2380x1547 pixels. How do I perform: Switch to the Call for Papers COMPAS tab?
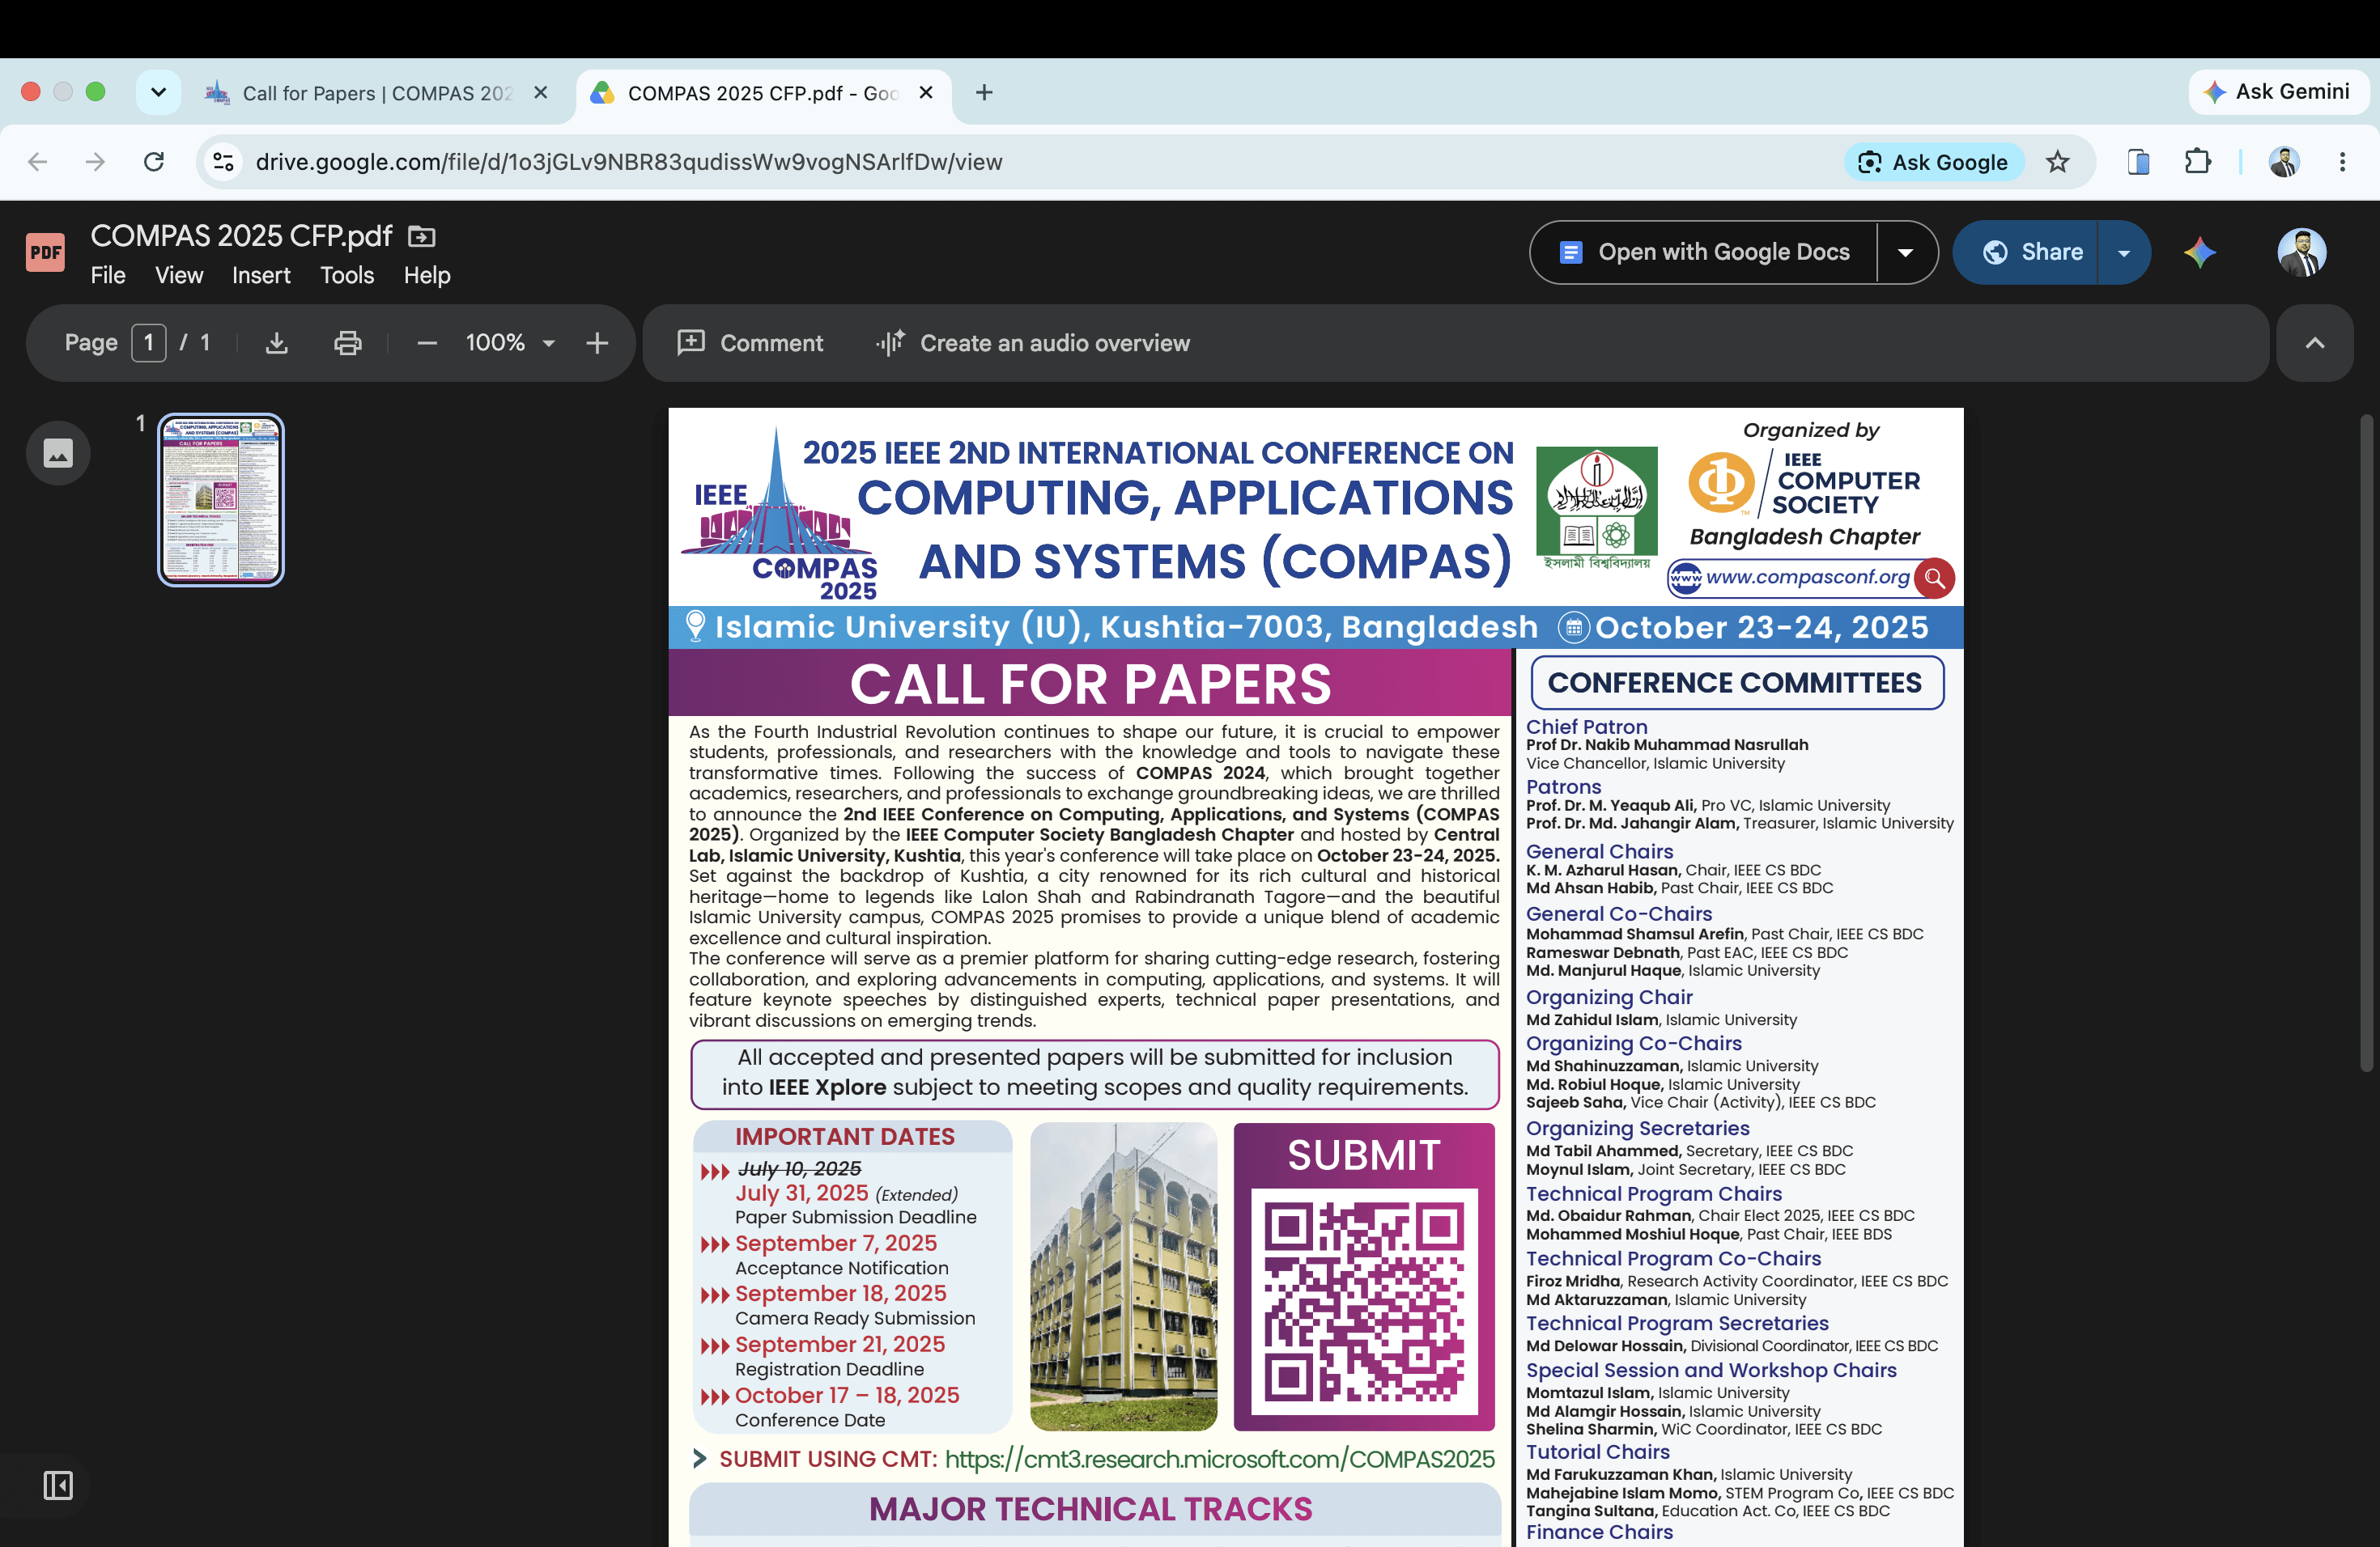point(377,93)
